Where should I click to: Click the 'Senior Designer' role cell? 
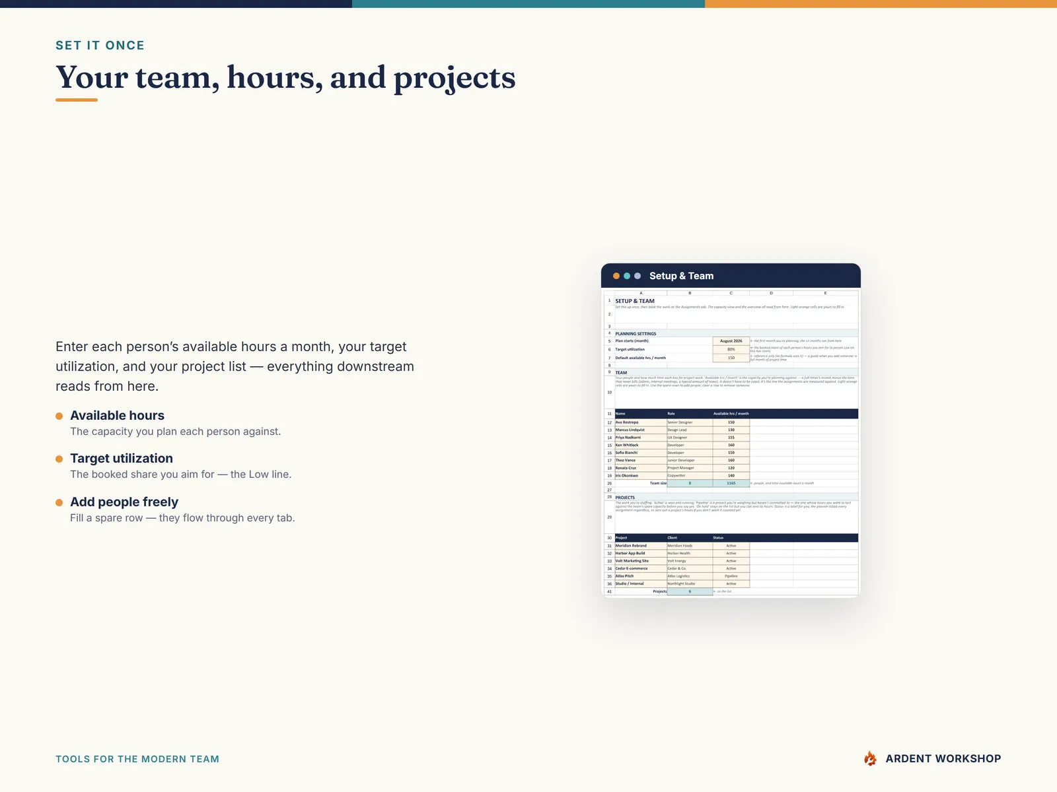[690, 422]
